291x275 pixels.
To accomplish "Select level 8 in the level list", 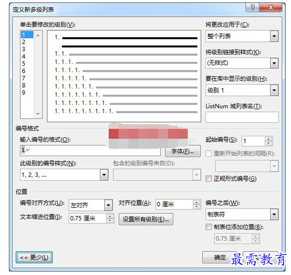I will (27, 85).
